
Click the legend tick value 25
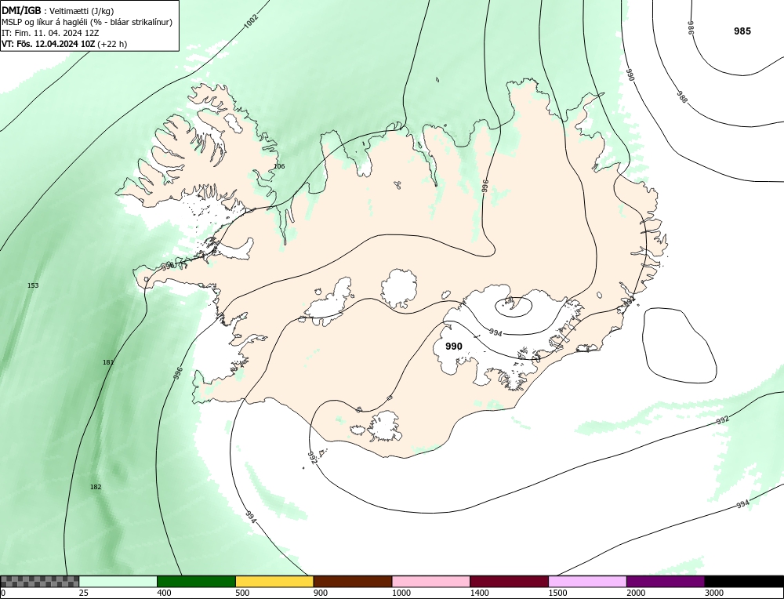pyautogui.click(x=84, y=594)
